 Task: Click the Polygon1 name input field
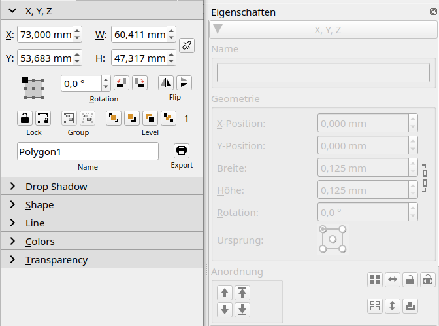click(88, 152)
